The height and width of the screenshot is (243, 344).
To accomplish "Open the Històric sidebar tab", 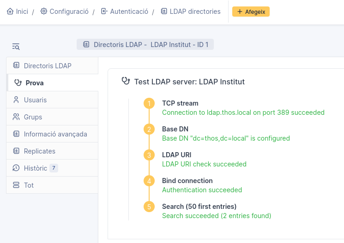I will pyautogui.click(x=52, y=168).
